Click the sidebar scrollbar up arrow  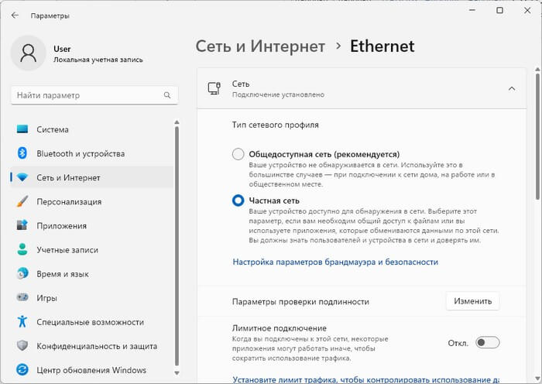click(177, 122)
